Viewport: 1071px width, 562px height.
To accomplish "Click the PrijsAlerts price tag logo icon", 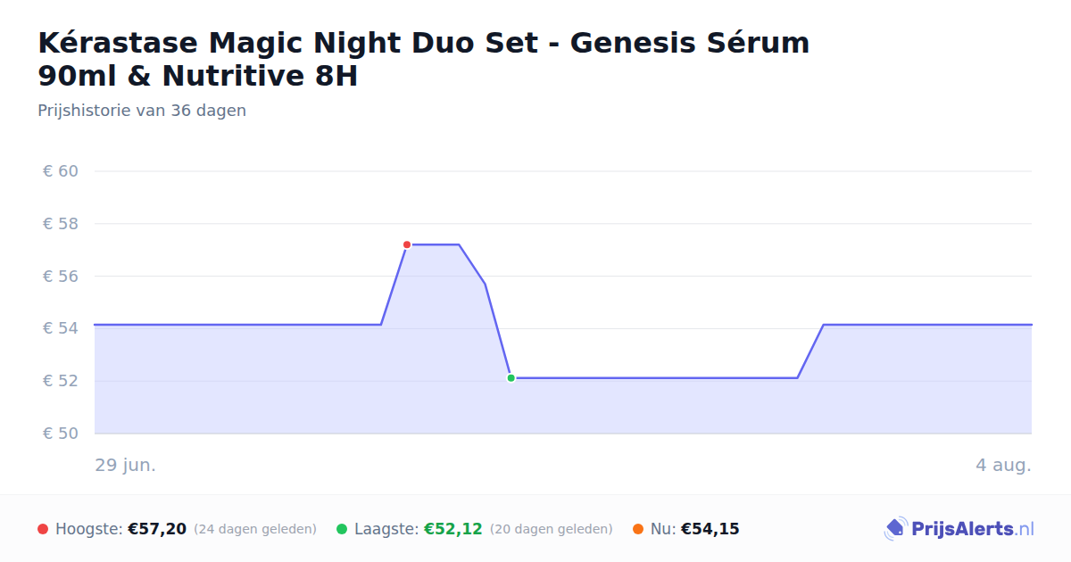I will click(x=895, y=529).
